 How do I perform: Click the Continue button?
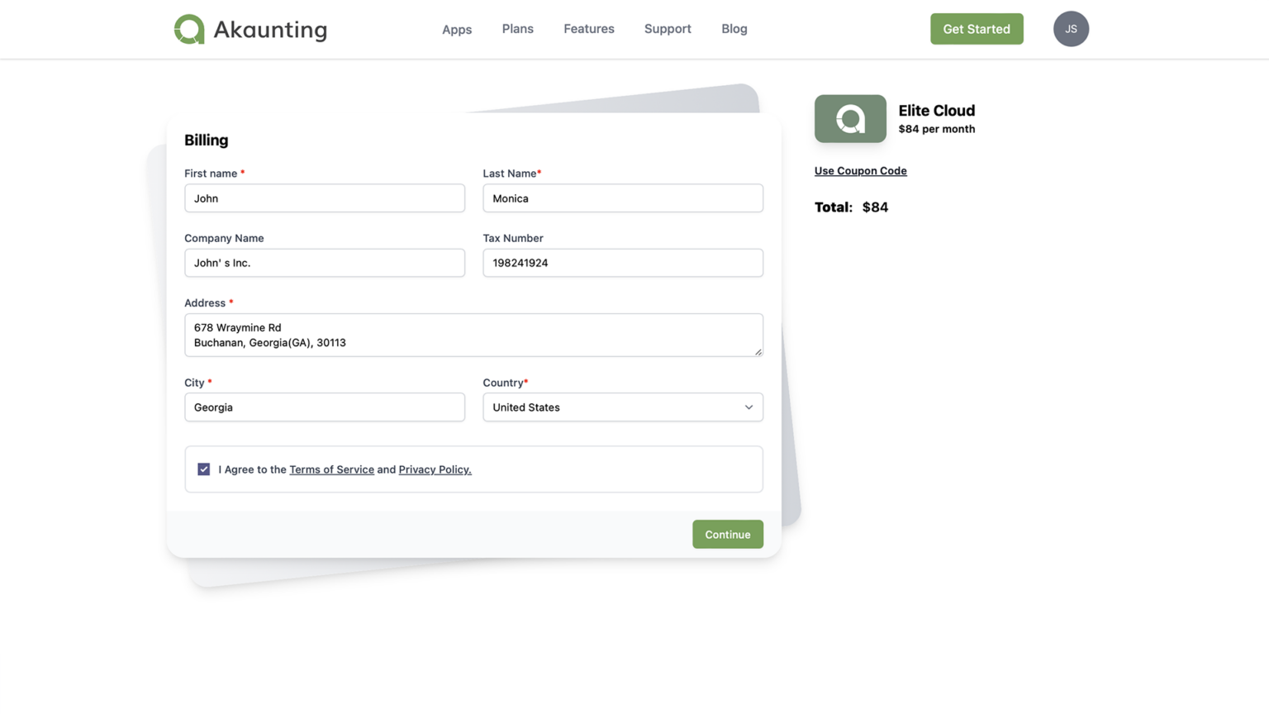coord(728,535)
